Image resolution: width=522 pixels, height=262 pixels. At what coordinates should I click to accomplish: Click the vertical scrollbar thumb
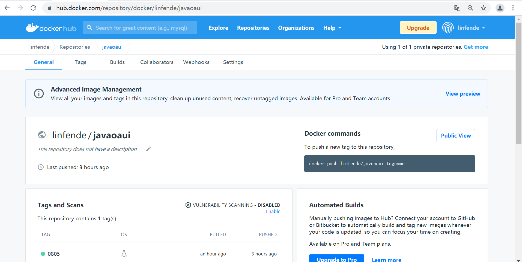tap(518, 83)
